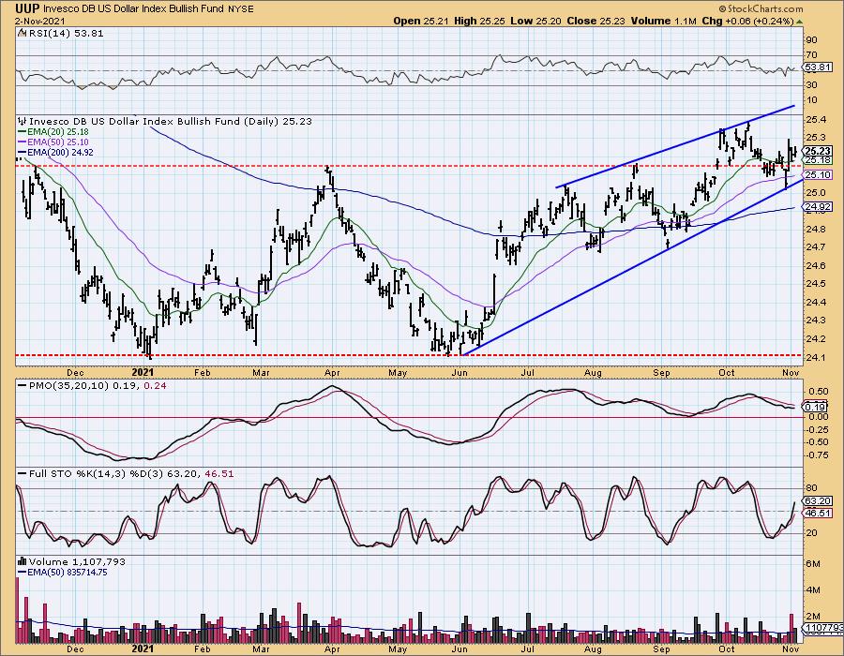
Task: Click the 80 level on the stochastic axis
Action: [x=811, y=489]
